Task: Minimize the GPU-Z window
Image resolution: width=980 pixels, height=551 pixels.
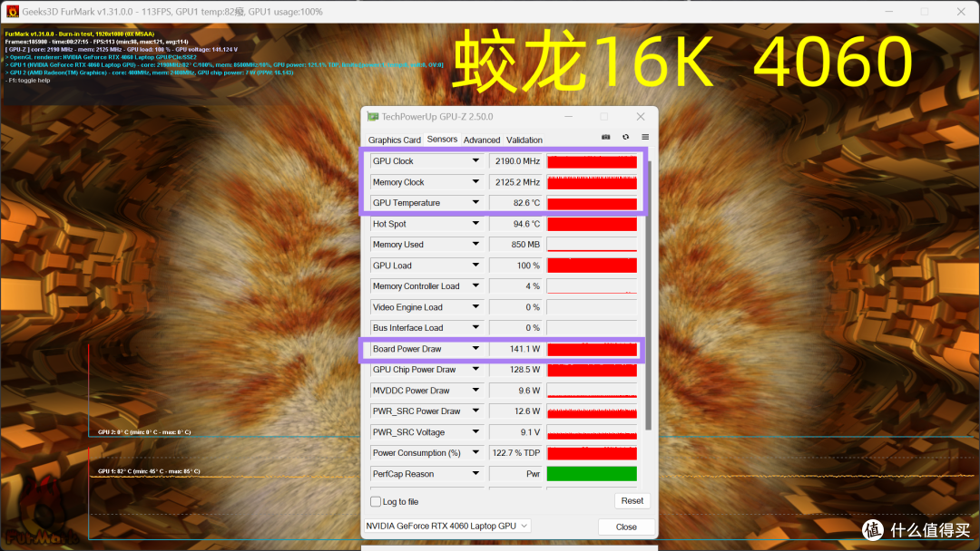Action: pyautogui.click(x=568, y=117)
